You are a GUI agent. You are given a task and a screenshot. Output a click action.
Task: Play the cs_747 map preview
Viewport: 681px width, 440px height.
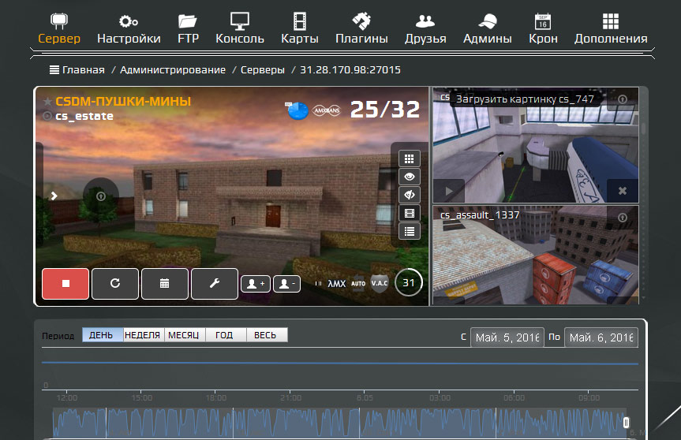449,191
